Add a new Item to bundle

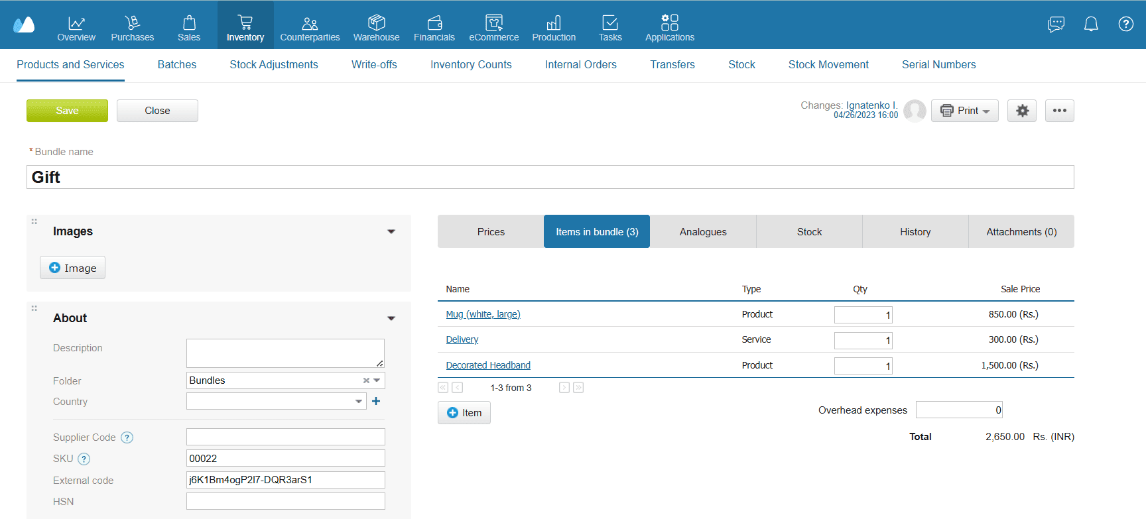click(x=464, y=413)
